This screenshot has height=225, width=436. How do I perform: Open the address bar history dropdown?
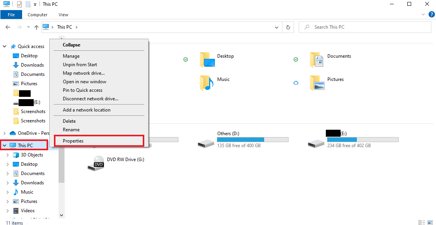pyautogui.click(x=277, y=27)
